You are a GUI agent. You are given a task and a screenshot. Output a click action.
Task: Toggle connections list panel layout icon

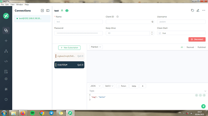coord(48,10)
